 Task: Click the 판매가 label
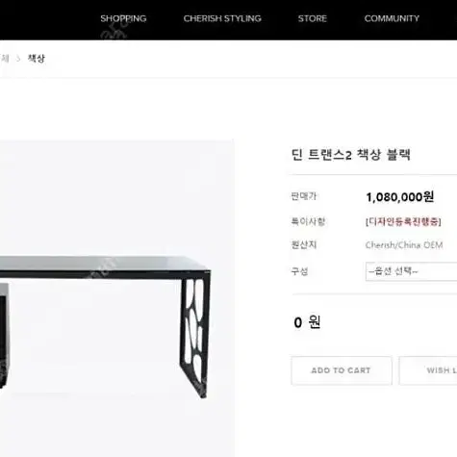click(x=303, y=196)
